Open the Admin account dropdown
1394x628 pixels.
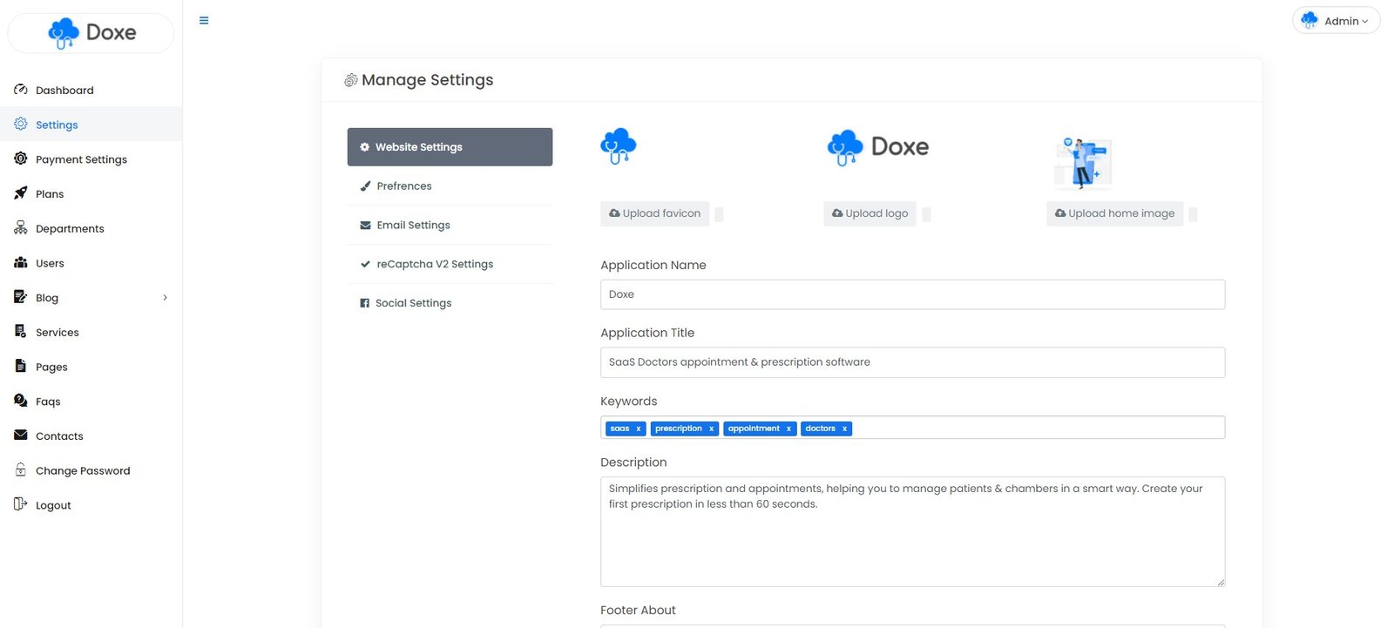tap(1336, 21)
